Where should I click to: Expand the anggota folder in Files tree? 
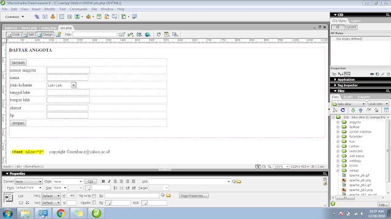tap(338, 122)
